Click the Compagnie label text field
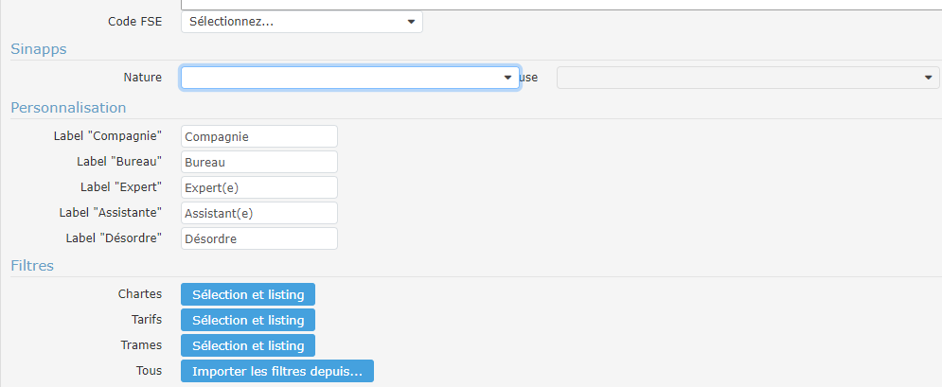The image size is (942, 387). coord(258,137)
